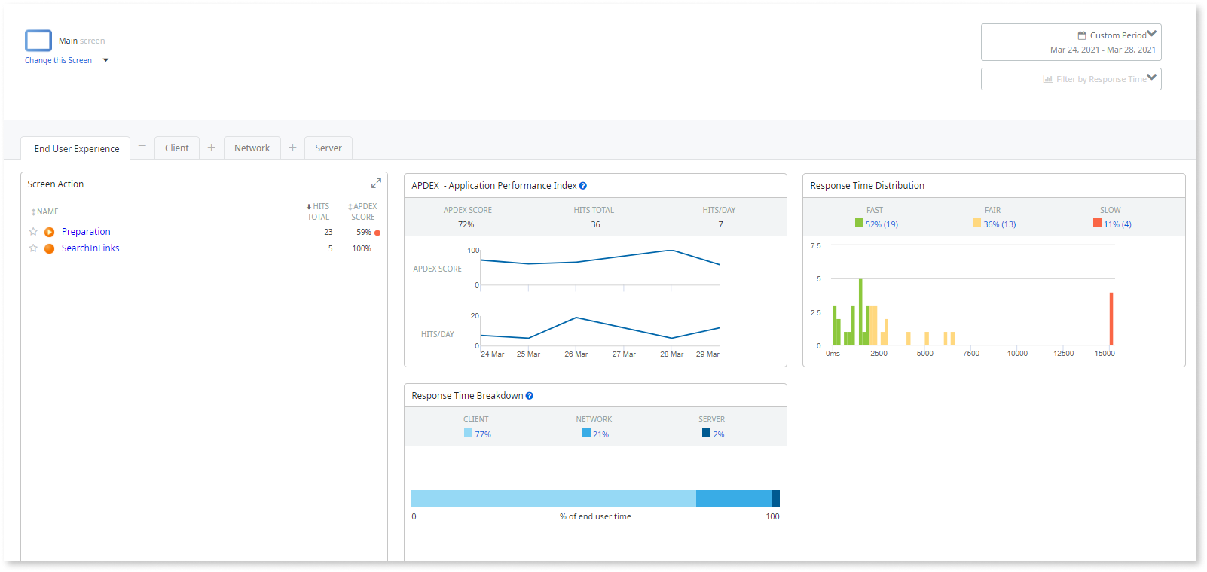Image resolution: width=1207 pixels, height=572 pixels.
Task: Click the Preparation orange play icon
Action: [49, 232]
